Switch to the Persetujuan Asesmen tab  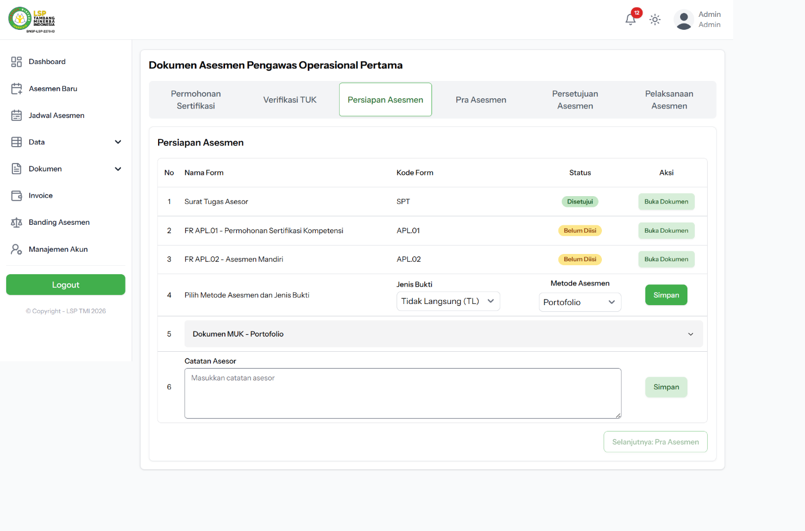click(575, 100)
